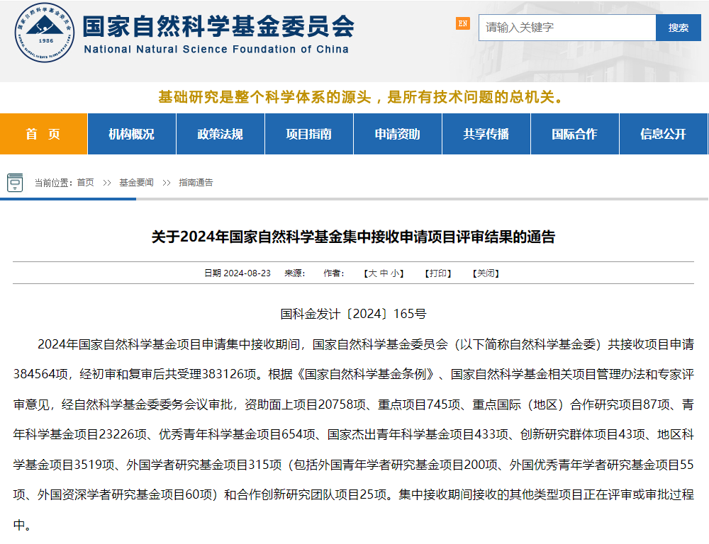This screenshot has width=709, height=544.
Task: Open the 信息公开 menu item
Action: (663, 134)
